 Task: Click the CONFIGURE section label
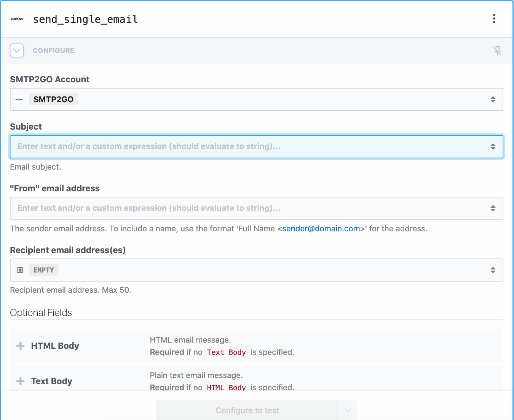point(53,50)
